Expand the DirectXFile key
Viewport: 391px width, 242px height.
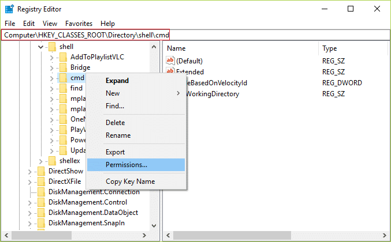[29, 182]
